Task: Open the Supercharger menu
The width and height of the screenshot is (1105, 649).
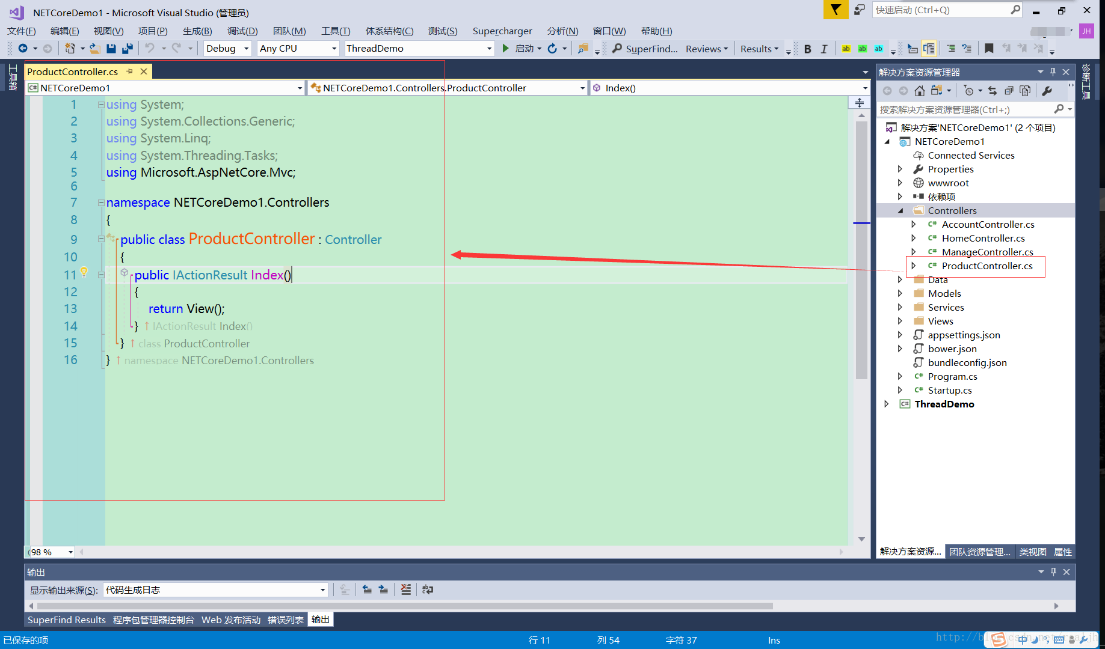Action: tap(502, 31)
